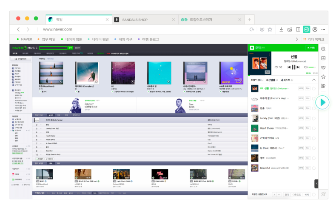
Task: Click the download icon in browser toolbar
Action: [x=281, y=29]
